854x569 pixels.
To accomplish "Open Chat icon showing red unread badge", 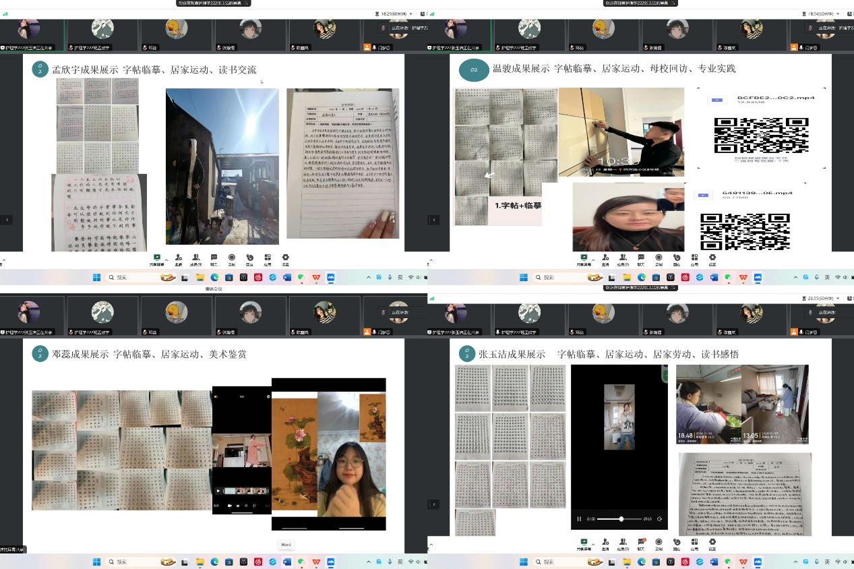I will tap(641, 543).
